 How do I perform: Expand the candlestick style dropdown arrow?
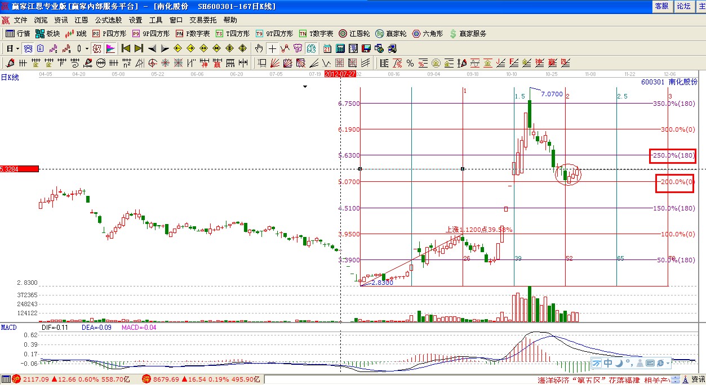pos(86,48)
